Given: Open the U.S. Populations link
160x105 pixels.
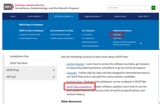Looking at the screenshot, I should click(x=88, y=38).
